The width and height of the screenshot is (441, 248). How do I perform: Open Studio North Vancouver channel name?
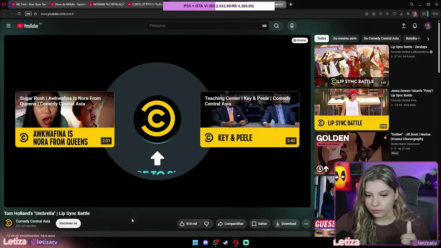tap(405, 144)
